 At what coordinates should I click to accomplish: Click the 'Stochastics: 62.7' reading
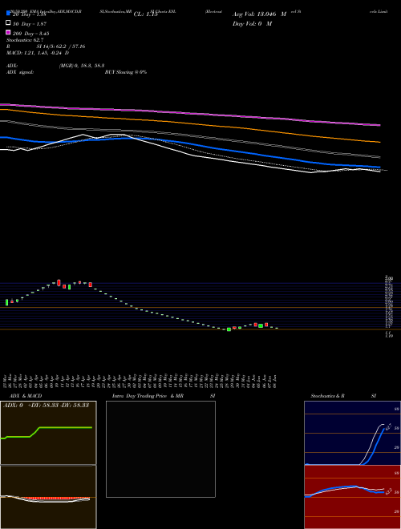tap(25, 40)
